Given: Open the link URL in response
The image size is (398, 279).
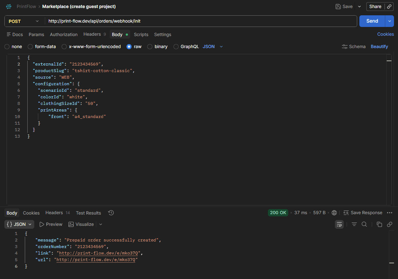Looking at the screenshot, I should [x=98, y=253].
